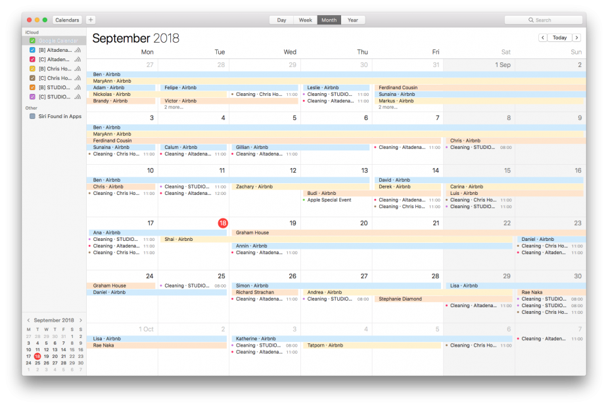Go to the next month arrow beside Today

click(x=577, y=37)
